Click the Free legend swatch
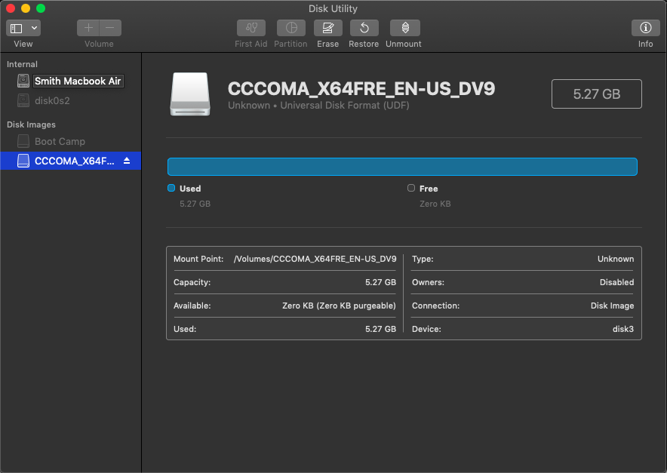The image size is (667, 473). [x=411, y=188]
